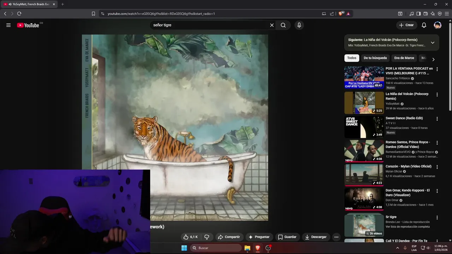Image resolution: width=452 pixels, height=254 pixels.
Task: Open the Sr tigre playlist thumbnail
Action: (364, 225)
